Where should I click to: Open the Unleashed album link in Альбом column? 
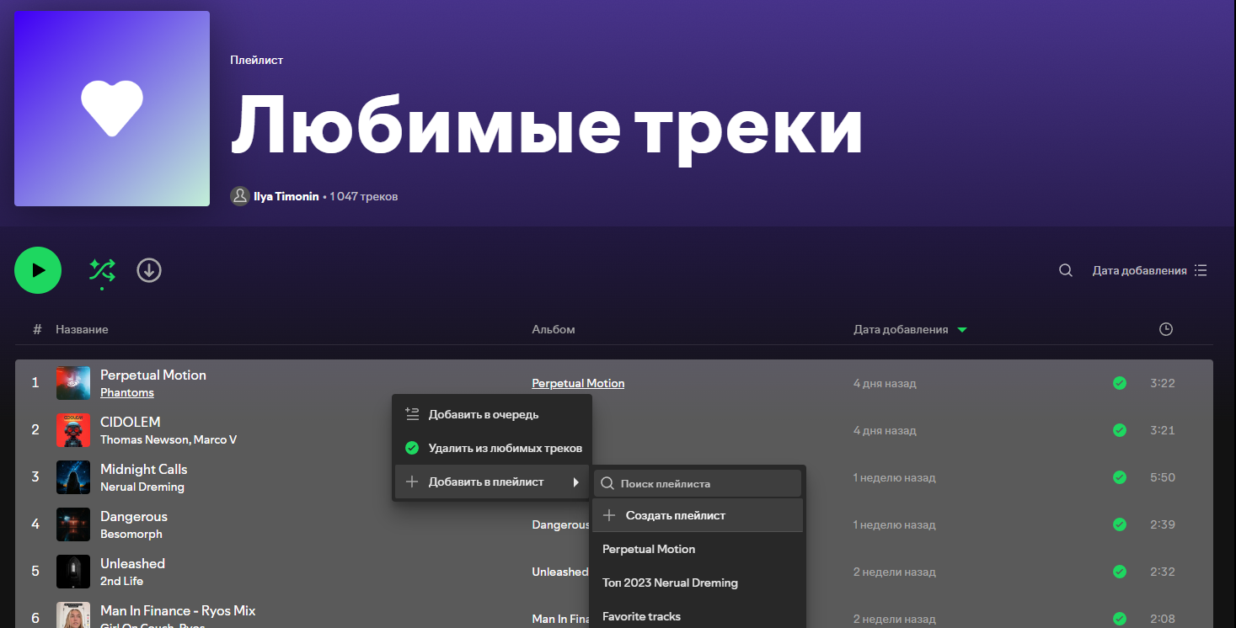[560, 572]
